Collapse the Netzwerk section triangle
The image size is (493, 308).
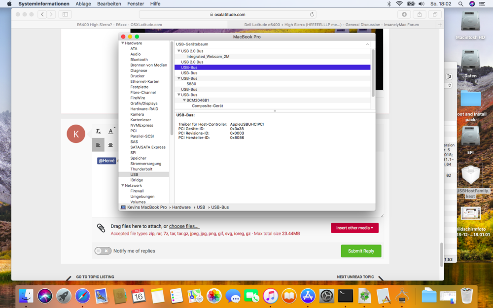123,185
